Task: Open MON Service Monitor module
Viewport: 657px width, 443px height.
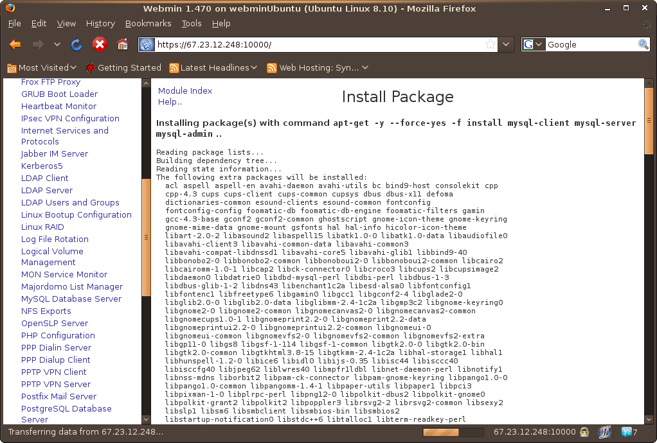Action: tap(64, 274)
